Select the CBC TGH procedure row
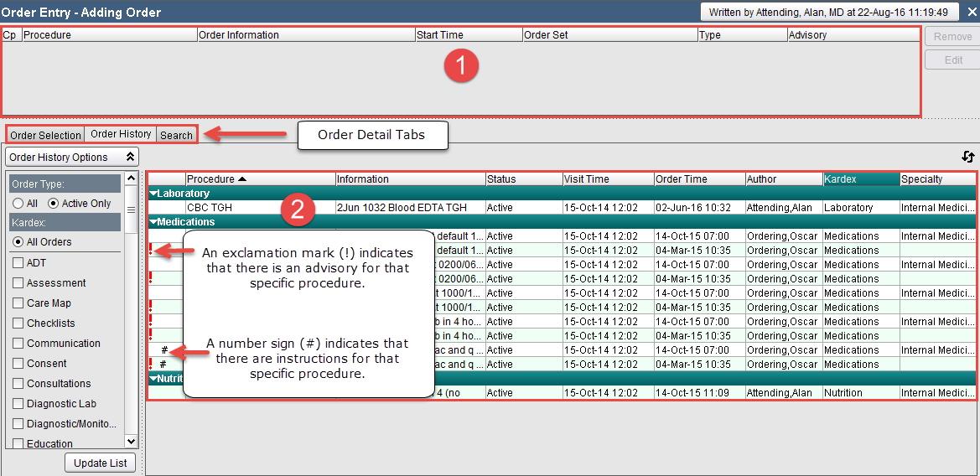Image resolution: width=980 pixels, height=476 pixels. pyautogui.click(x=562, y=207)
